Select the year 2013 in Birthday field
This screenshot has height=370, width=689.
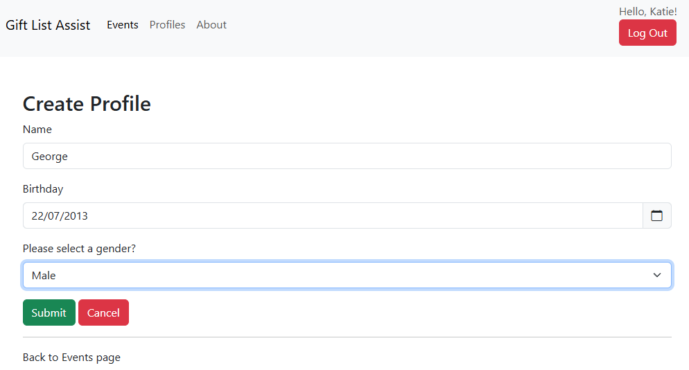[76, 215]
